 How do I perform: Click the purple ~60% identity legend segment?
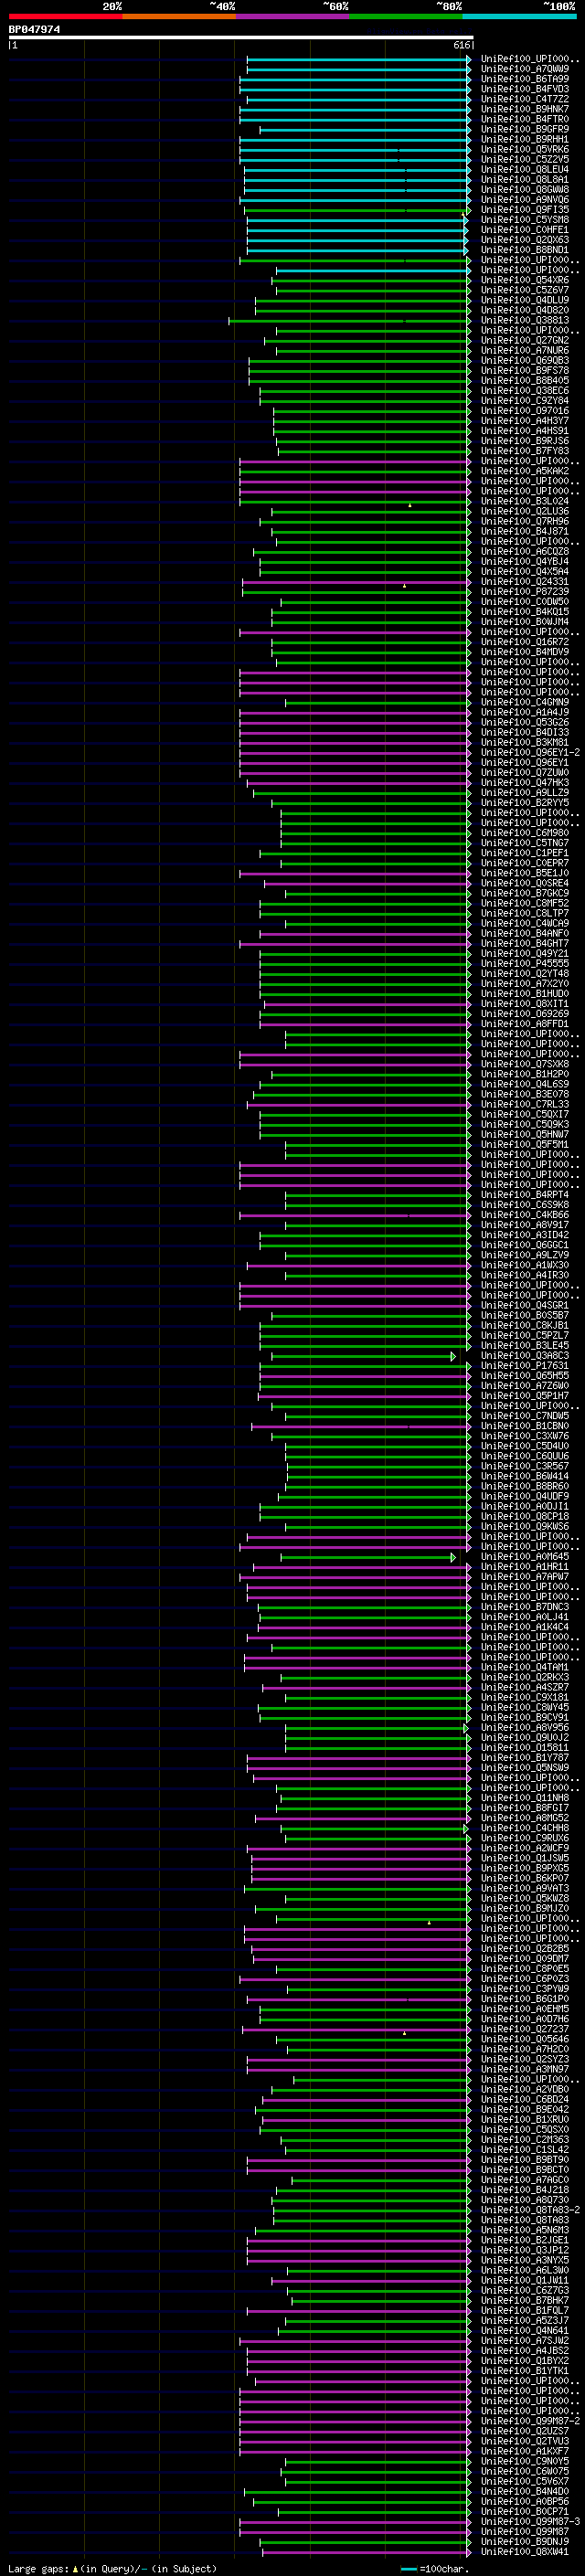tap(292, 16)
